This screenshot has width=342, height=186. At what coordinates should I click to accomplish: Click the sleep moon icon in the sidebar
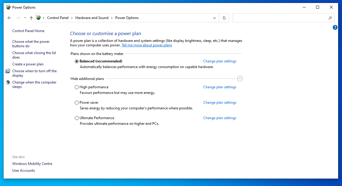click(8, 82)
